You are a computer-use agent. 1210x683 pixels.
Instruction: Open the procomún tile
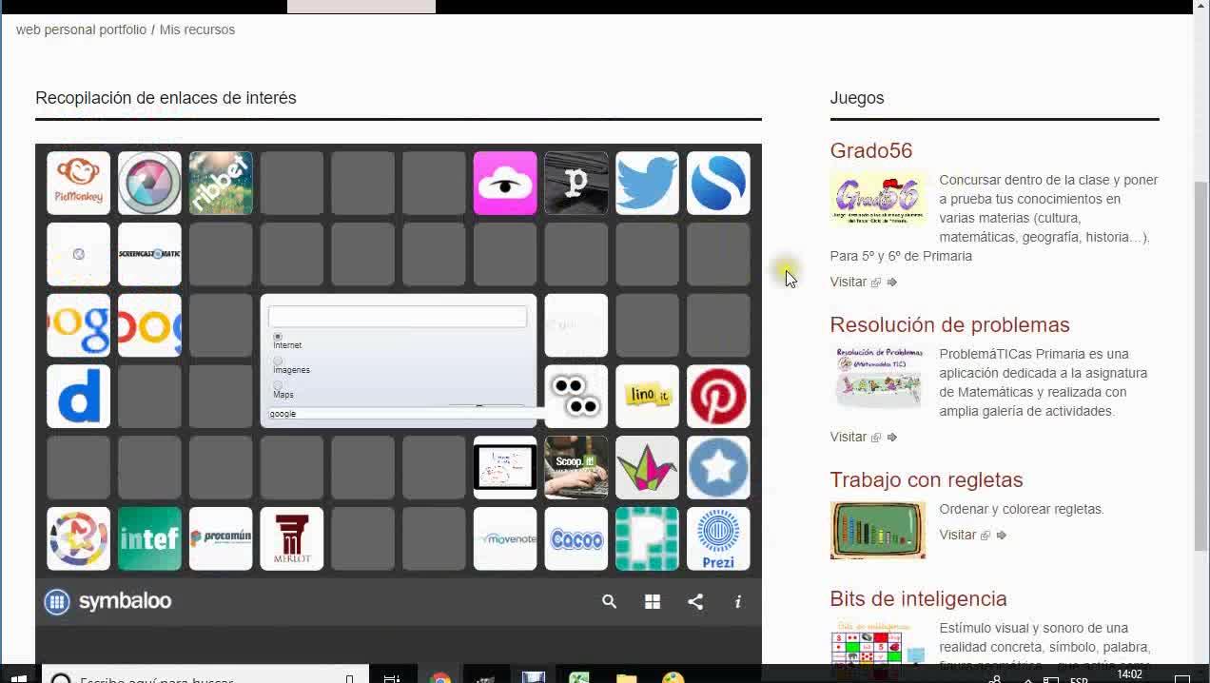click(221, 538)
